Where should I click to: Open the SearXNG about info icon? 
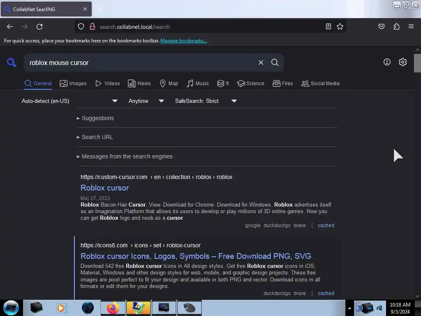point(386,62)
